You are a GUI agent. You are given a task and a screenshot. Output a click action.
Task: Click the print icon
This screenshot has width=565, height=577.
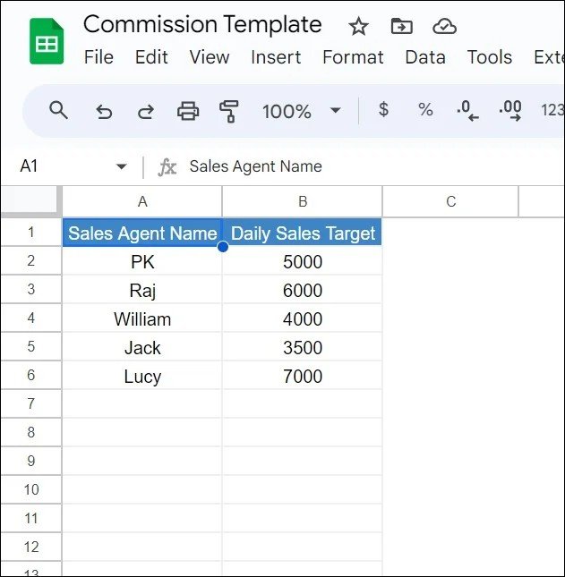coord(188,111)
